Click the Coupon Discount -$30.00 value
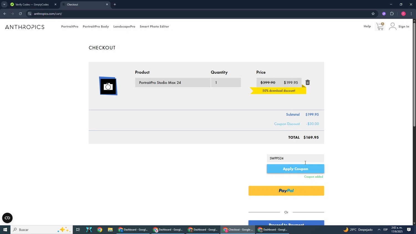This screenshot has width=416, height=234. click(313, 124)
